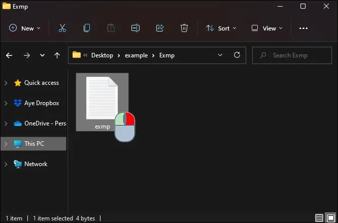Click Desktop in the address path

(102, 55)
